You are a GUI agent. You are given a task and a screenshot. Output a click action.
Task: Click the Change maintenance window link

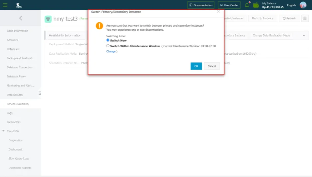[x=111, y=51]
